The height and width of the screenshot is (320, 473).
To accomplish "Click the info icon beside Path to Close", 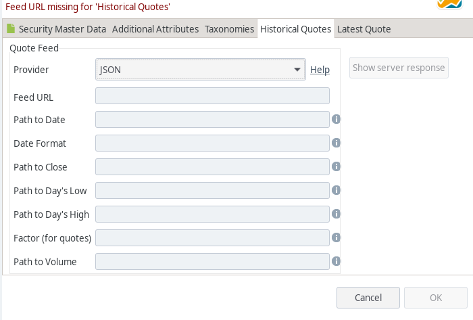I will [x=336, y=166].
